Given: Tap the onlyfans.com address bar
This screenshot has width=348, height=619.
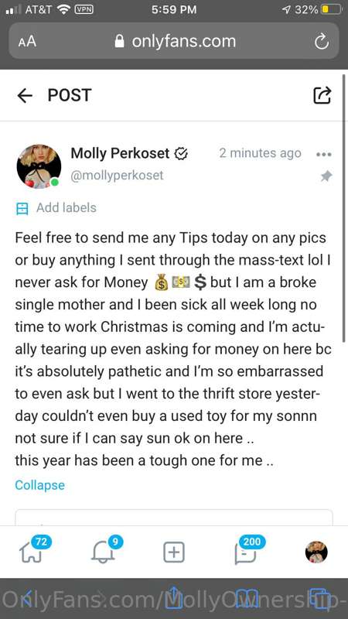Looking at the screenshot, I should tap(174, 41).
